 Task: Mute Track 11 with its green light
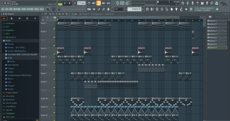pyautogui.click(x=54, y=113)
